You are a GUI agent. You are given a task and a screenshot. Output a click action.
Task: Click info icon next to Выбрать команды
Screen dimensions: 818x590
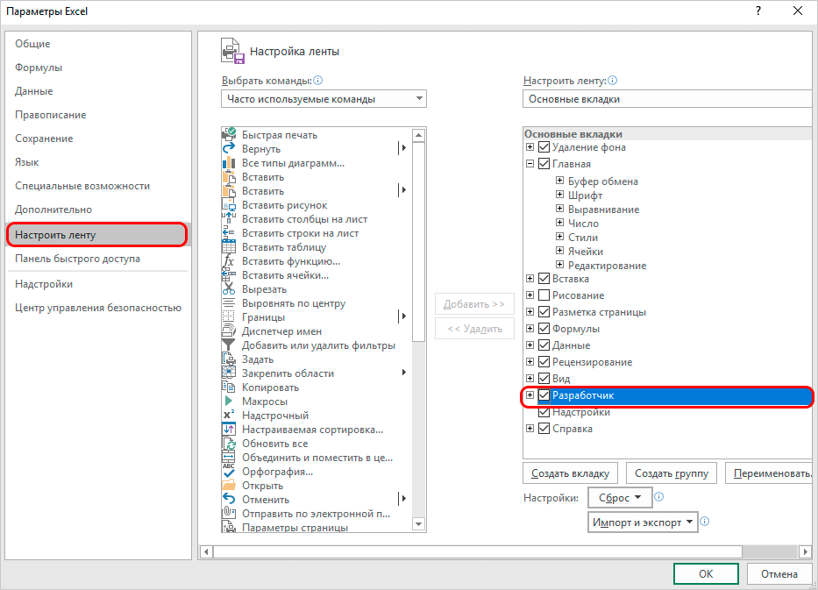pos(317,81)
